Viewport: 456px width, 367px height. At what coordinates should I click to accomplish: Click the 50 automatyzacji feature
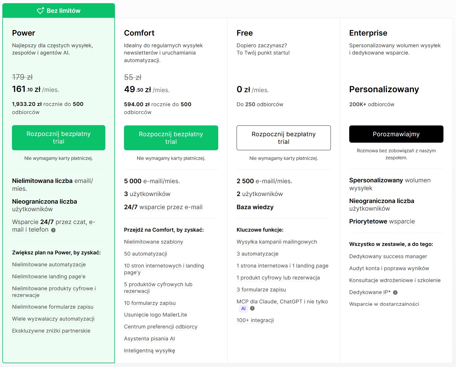pyautogui.click(x=146, y=254)
